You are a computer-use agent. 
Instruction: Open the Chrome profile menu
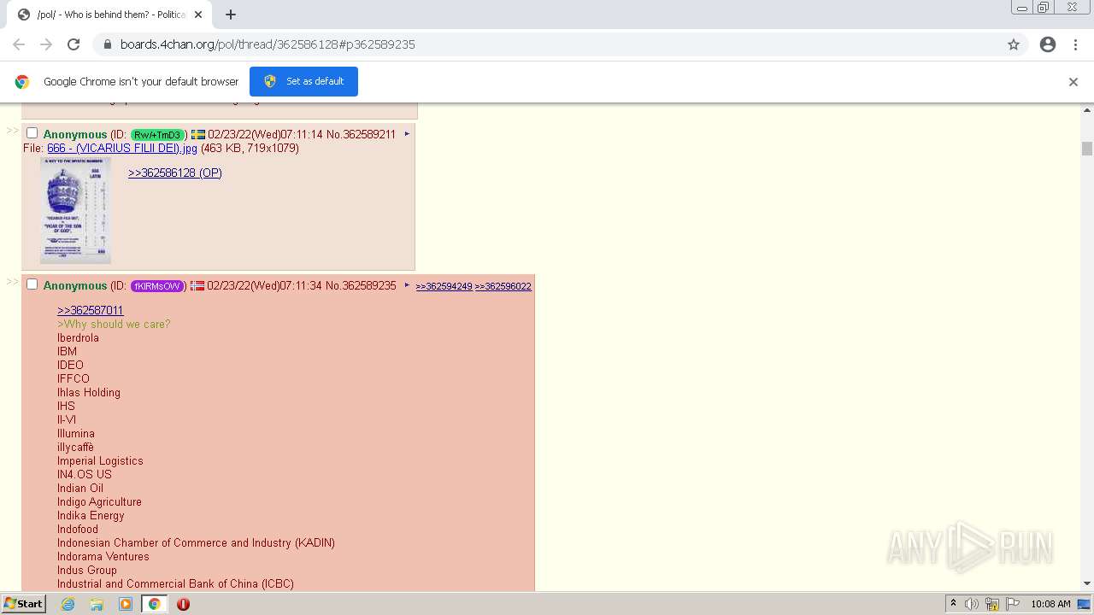[1048, 44]
